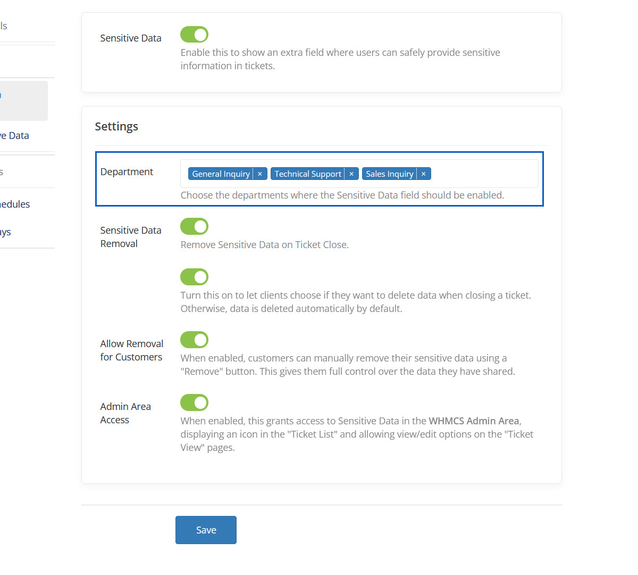Click the Technical Support tag label
638x575 pixels.
(x=308, y=174)
